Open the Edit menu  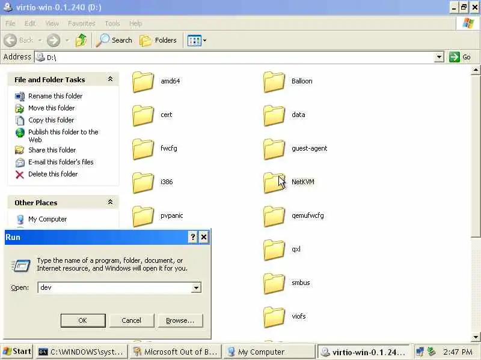29,23
